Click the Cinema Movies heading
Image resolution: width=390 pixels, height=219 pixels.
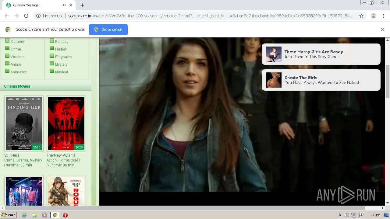tap(17, 86)
